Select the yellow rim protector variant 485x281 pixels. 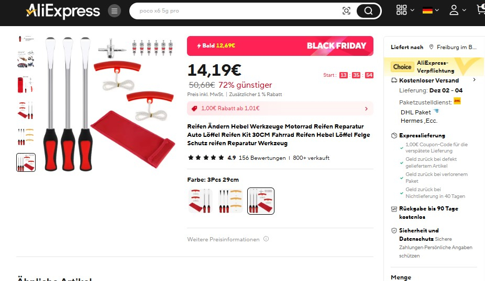click(x=230, y=201)
